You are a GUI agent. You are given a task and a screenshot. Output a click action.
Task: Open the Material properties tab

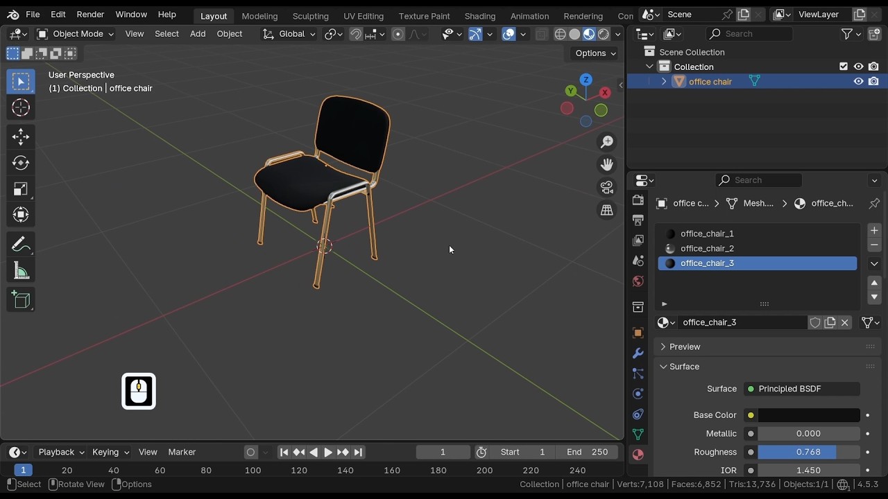pos(638,455)
